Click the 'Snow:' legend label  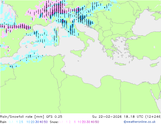54,122
